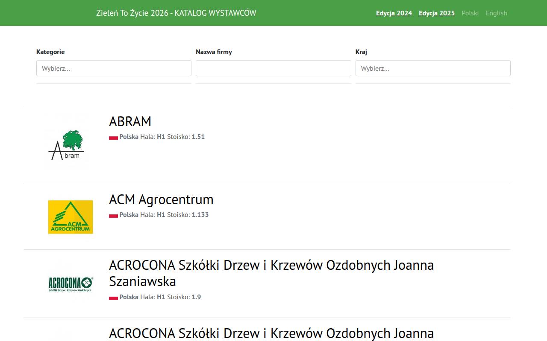547x341 pixels.
Task: Go to Edycja 2024 catalog
Action: tap(394, 13)
